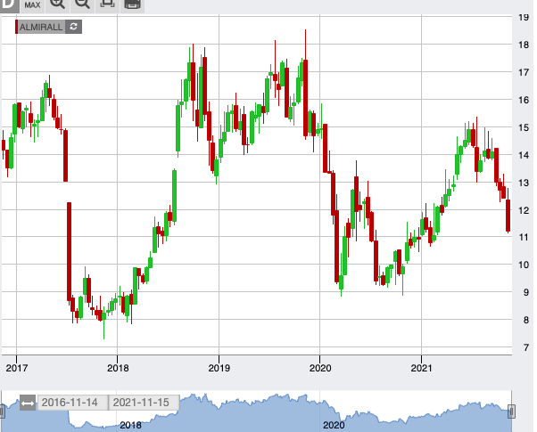The height and width of the screenshot is (432, 537).
Task: Click the 2017 x-axis label
Action: click(x=17, y=368)
